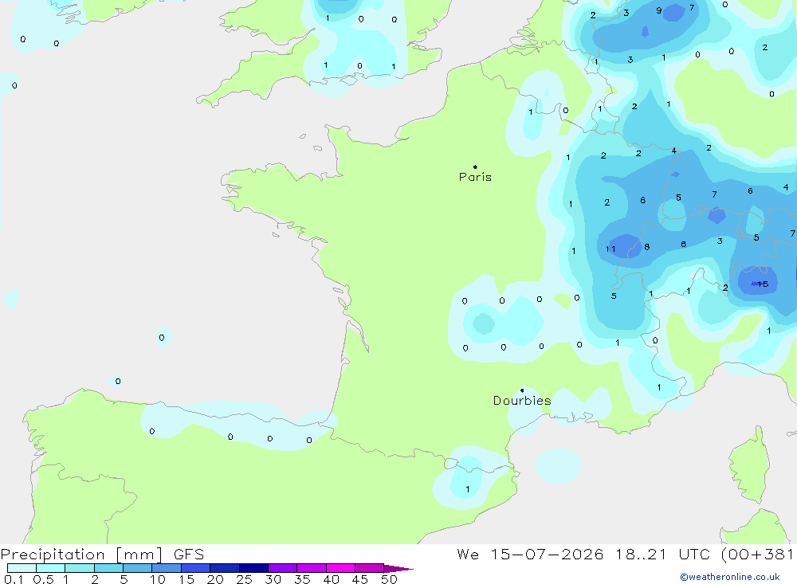Image resolution: width=797 pixels, height=584 pixels.
Task: Click the '18..21 UTC' time range text
Action: (662, 554)
